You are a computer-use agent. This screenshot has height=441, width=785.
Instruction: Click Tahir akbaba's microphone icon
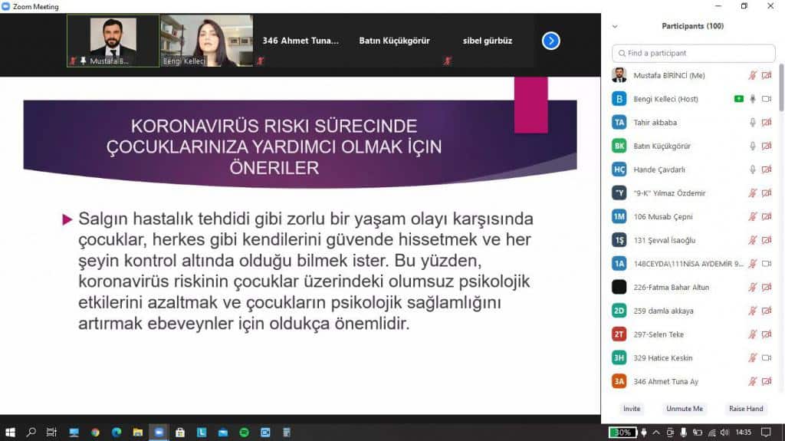coord(753,123)
